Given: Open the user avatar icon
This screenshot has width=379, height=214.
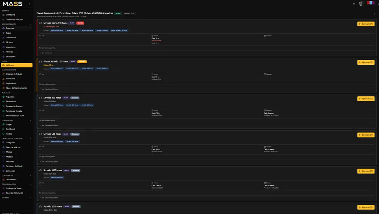Looking at the screenshot, I should tap(360, 3).
